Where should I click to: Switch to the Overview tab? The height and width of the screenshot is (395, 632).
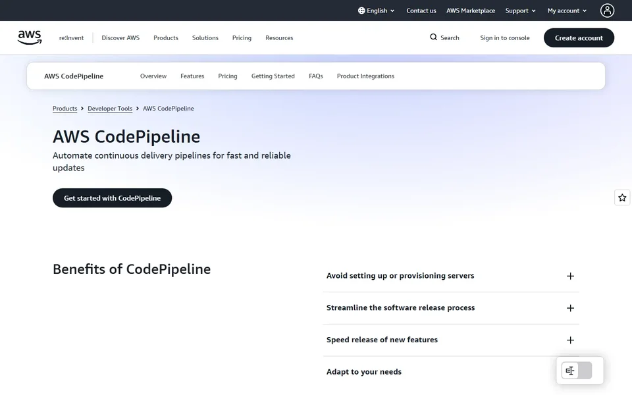[x=153, y=76]
